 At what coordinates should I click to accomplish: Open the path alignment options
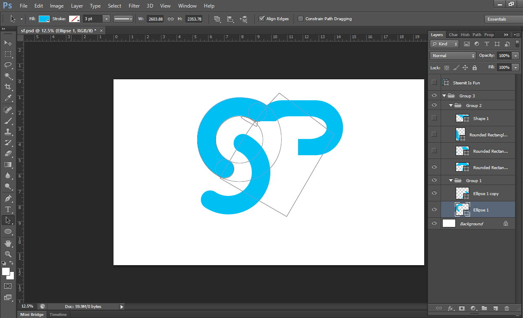coord(230,19)
